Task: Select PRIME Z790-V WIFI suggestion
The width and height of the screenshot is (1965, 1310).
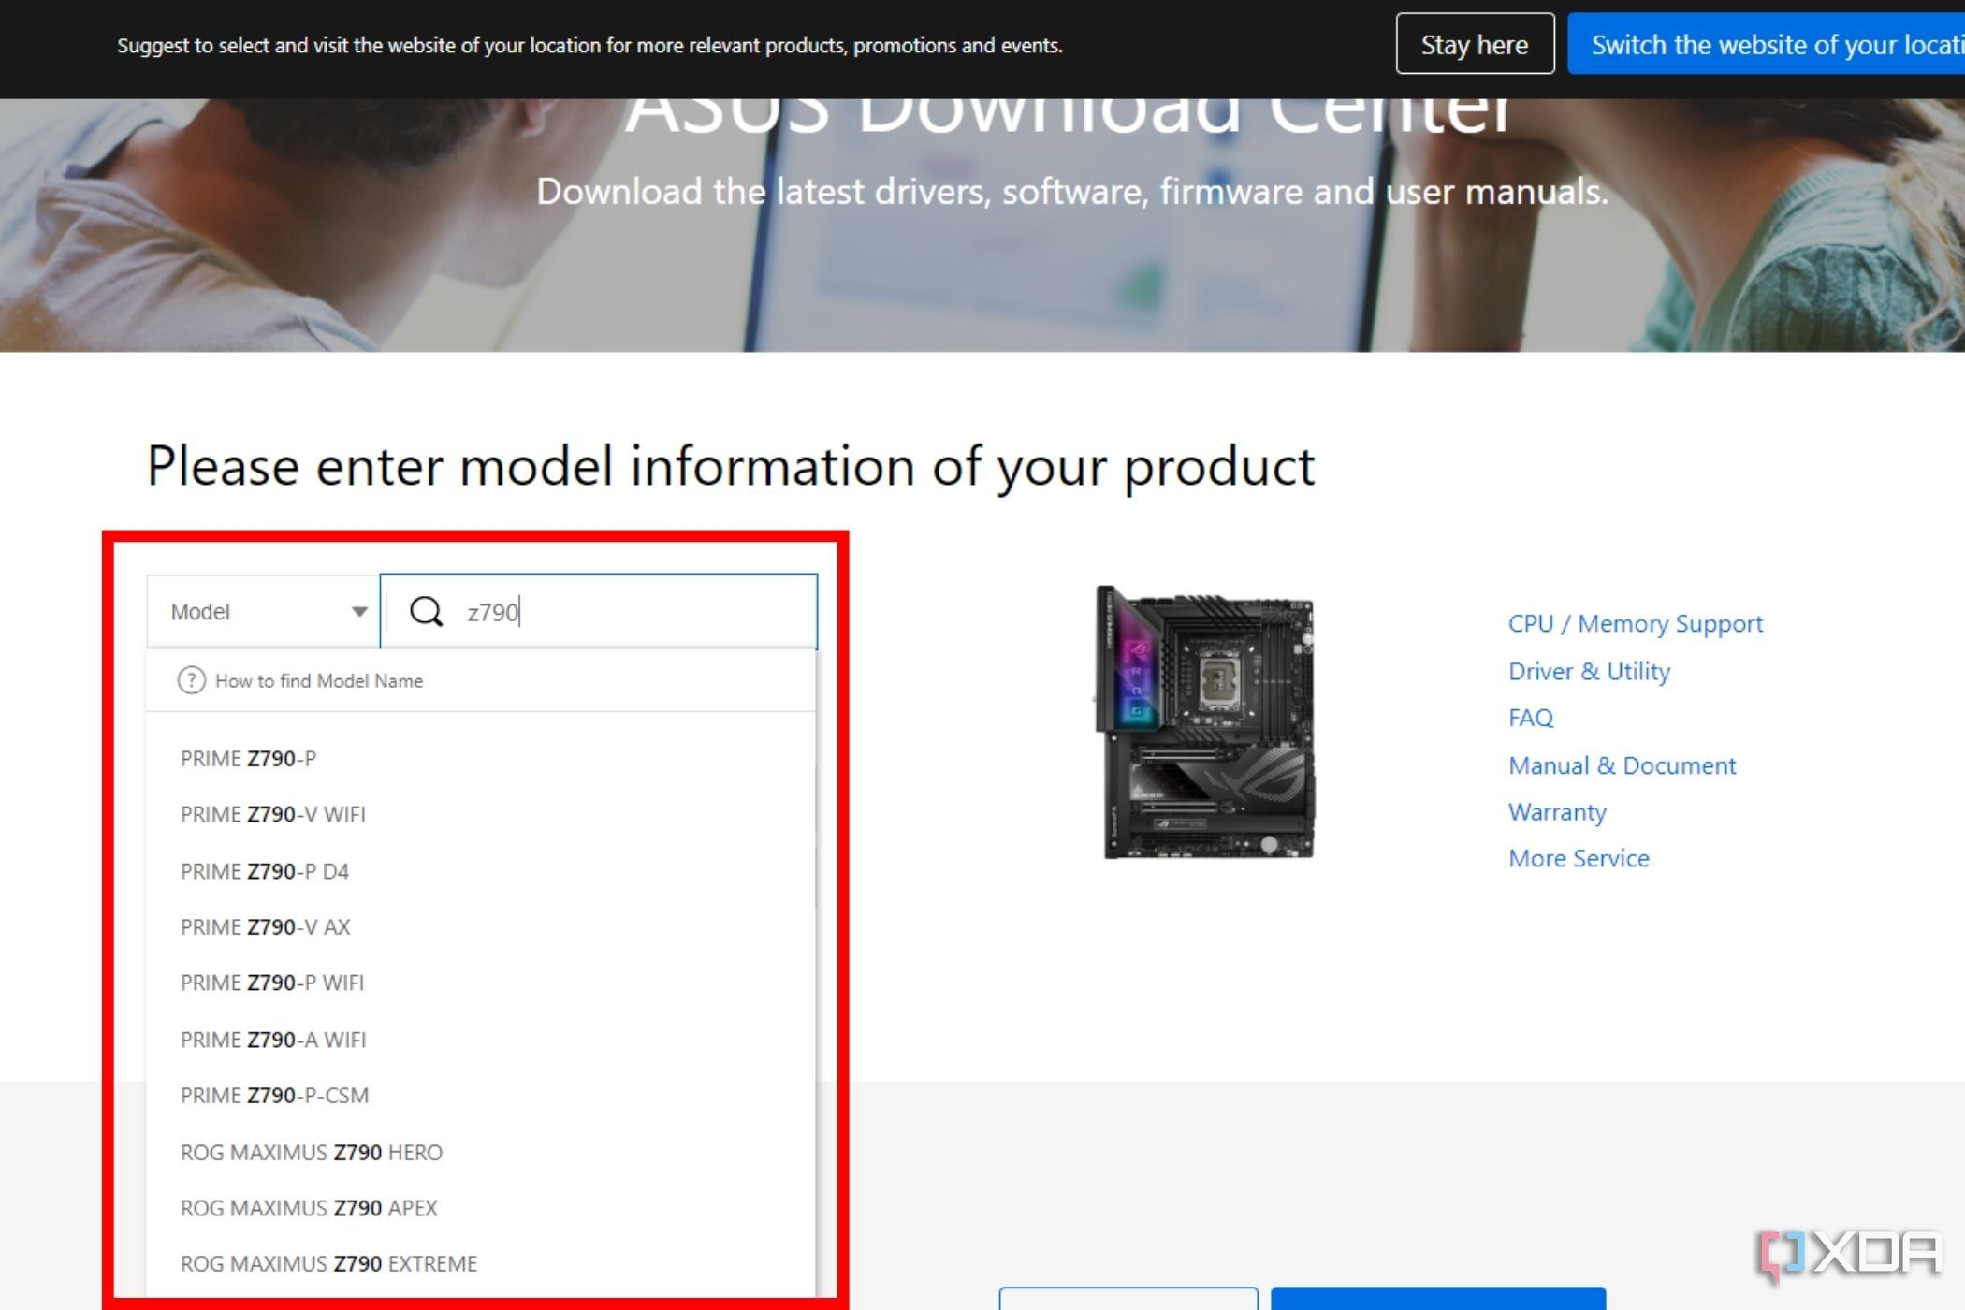Action: coord(272,815)
